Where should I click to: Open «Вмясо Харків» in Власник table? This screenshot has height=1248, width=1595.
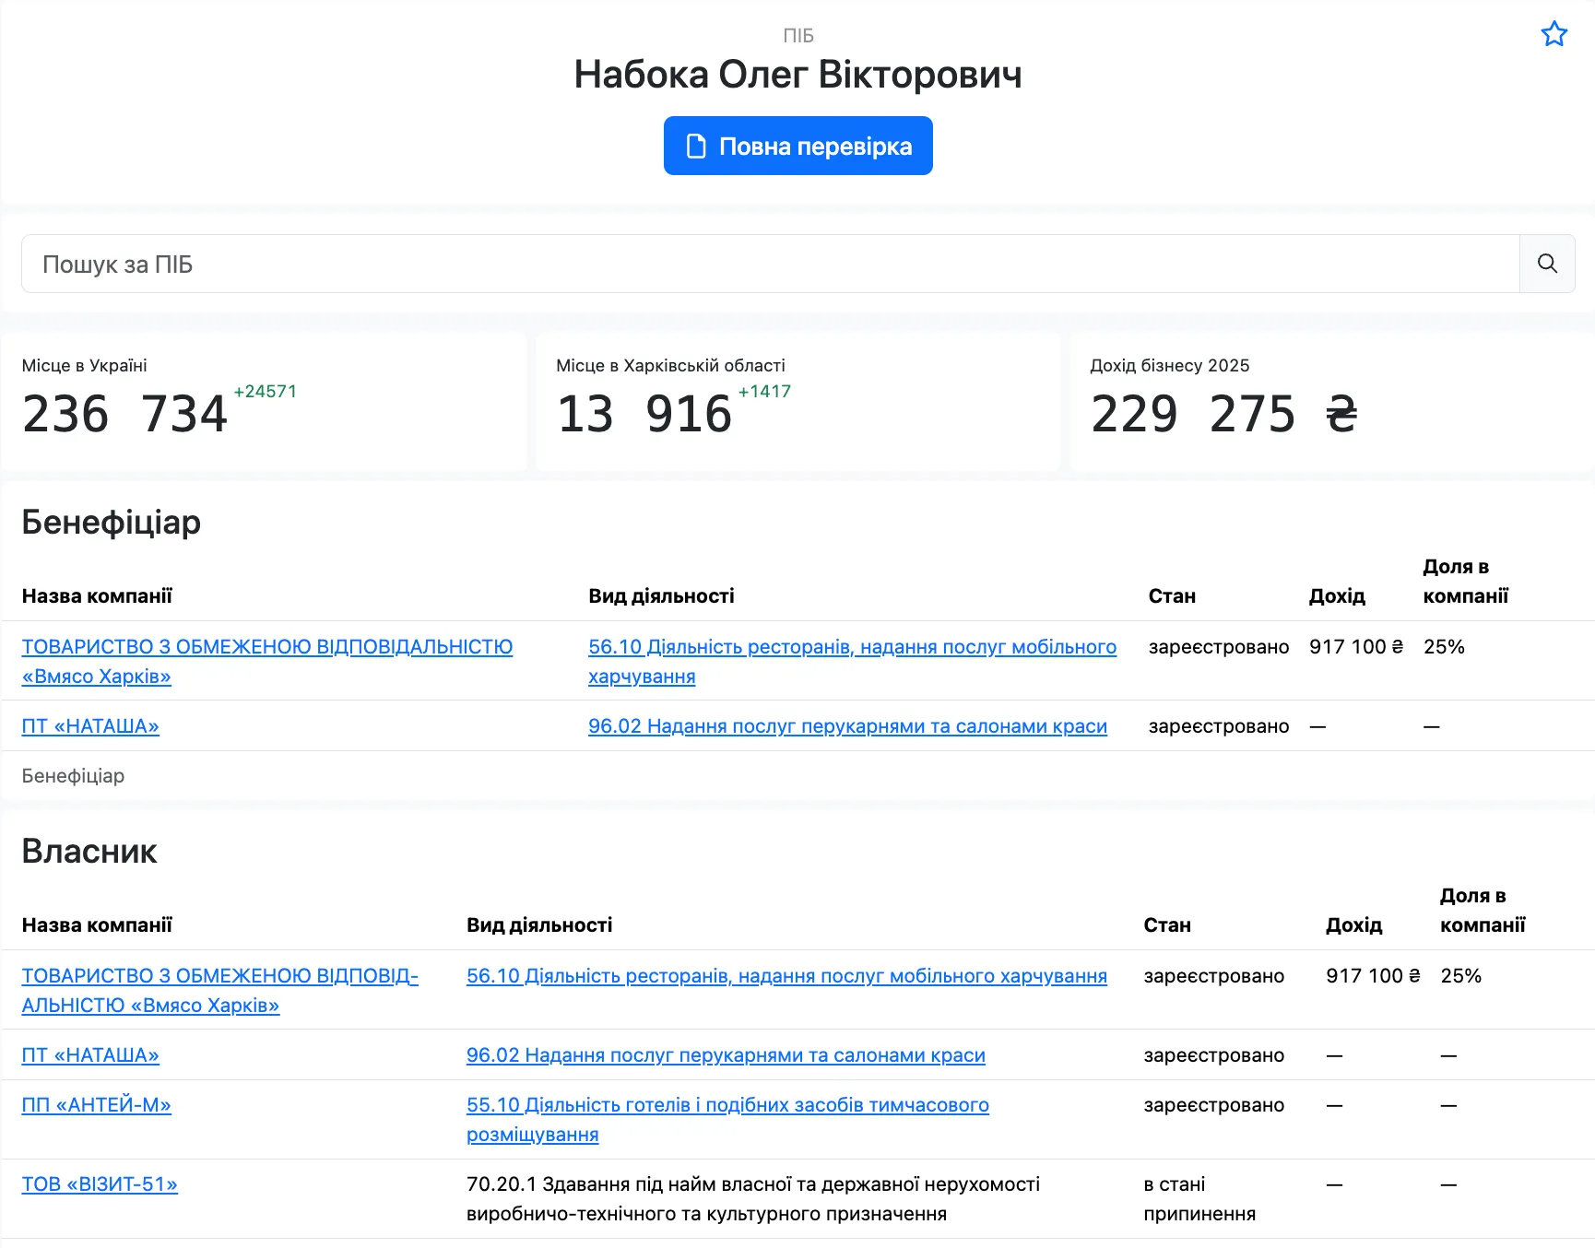tap(219, 990)
